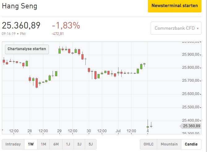Select the Candle chart type

[191, 144]
